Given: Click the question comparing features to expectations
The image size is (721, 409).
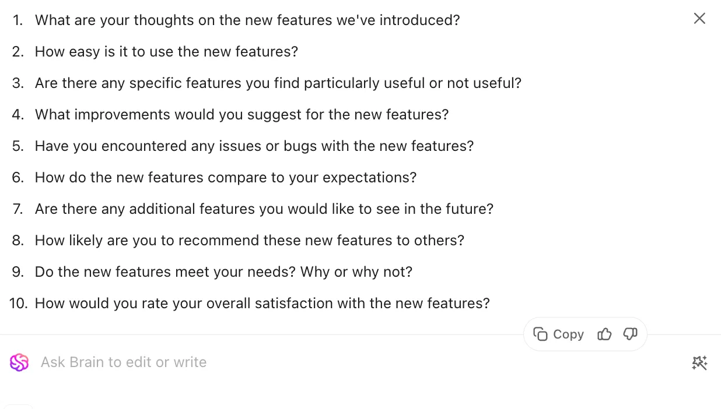Looking at the screenshot, I should (226, 177).
